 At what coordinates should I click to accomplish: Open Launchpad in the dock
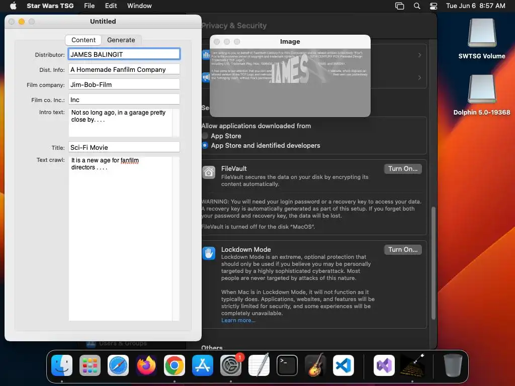click(90, 365)
